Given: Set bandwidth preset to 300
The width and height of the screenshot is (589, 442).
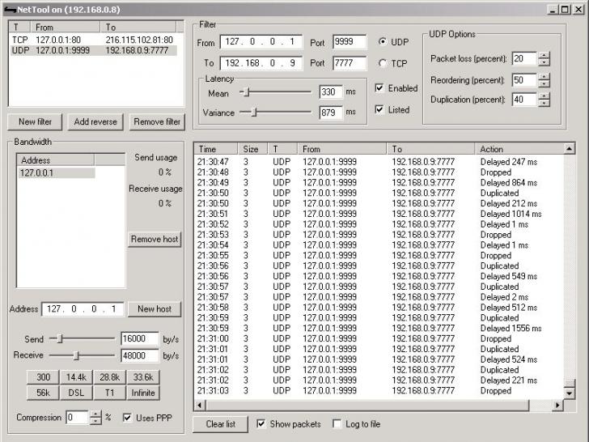Looking at the screenshot, I should (43, 377).
